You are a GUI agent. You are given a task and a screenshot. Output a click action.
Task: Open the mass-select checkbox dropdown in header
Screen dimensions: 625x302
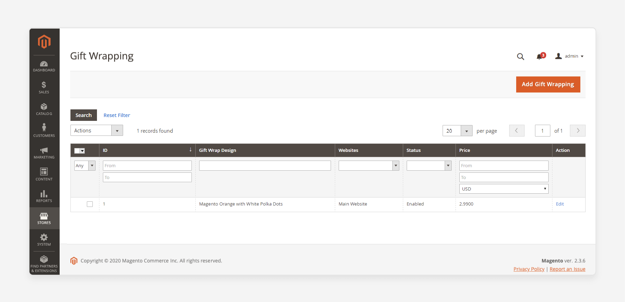point(80,151)
